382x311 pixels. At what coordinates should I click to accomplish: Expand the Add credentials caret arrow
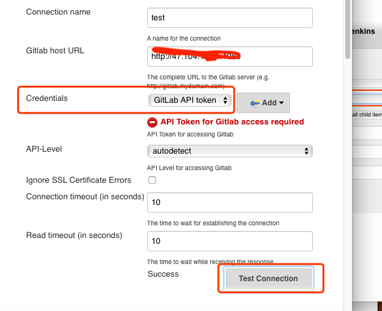click(282, 103)
